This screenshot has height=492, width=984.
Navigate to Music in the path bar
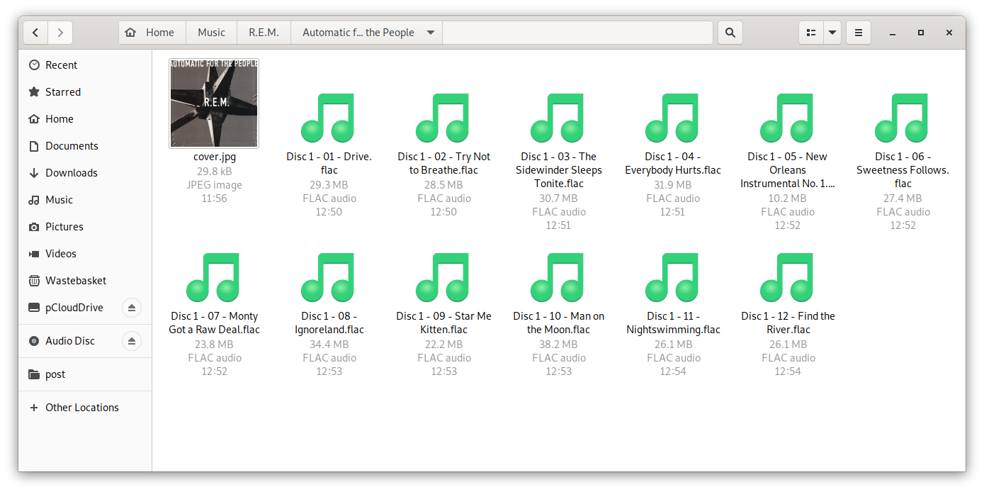pos(211,33)
